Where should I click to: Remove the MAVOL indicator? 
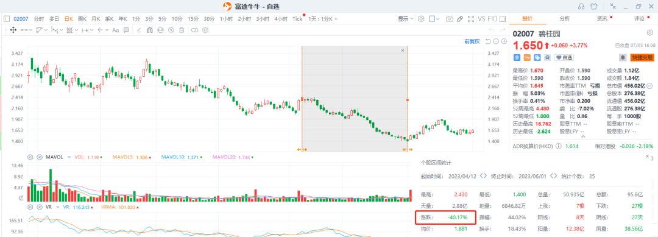(40, 157)
